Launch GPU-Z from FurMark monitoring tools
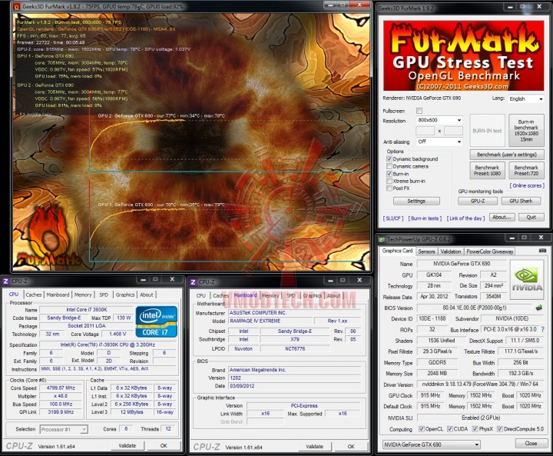 click(478, 201)
